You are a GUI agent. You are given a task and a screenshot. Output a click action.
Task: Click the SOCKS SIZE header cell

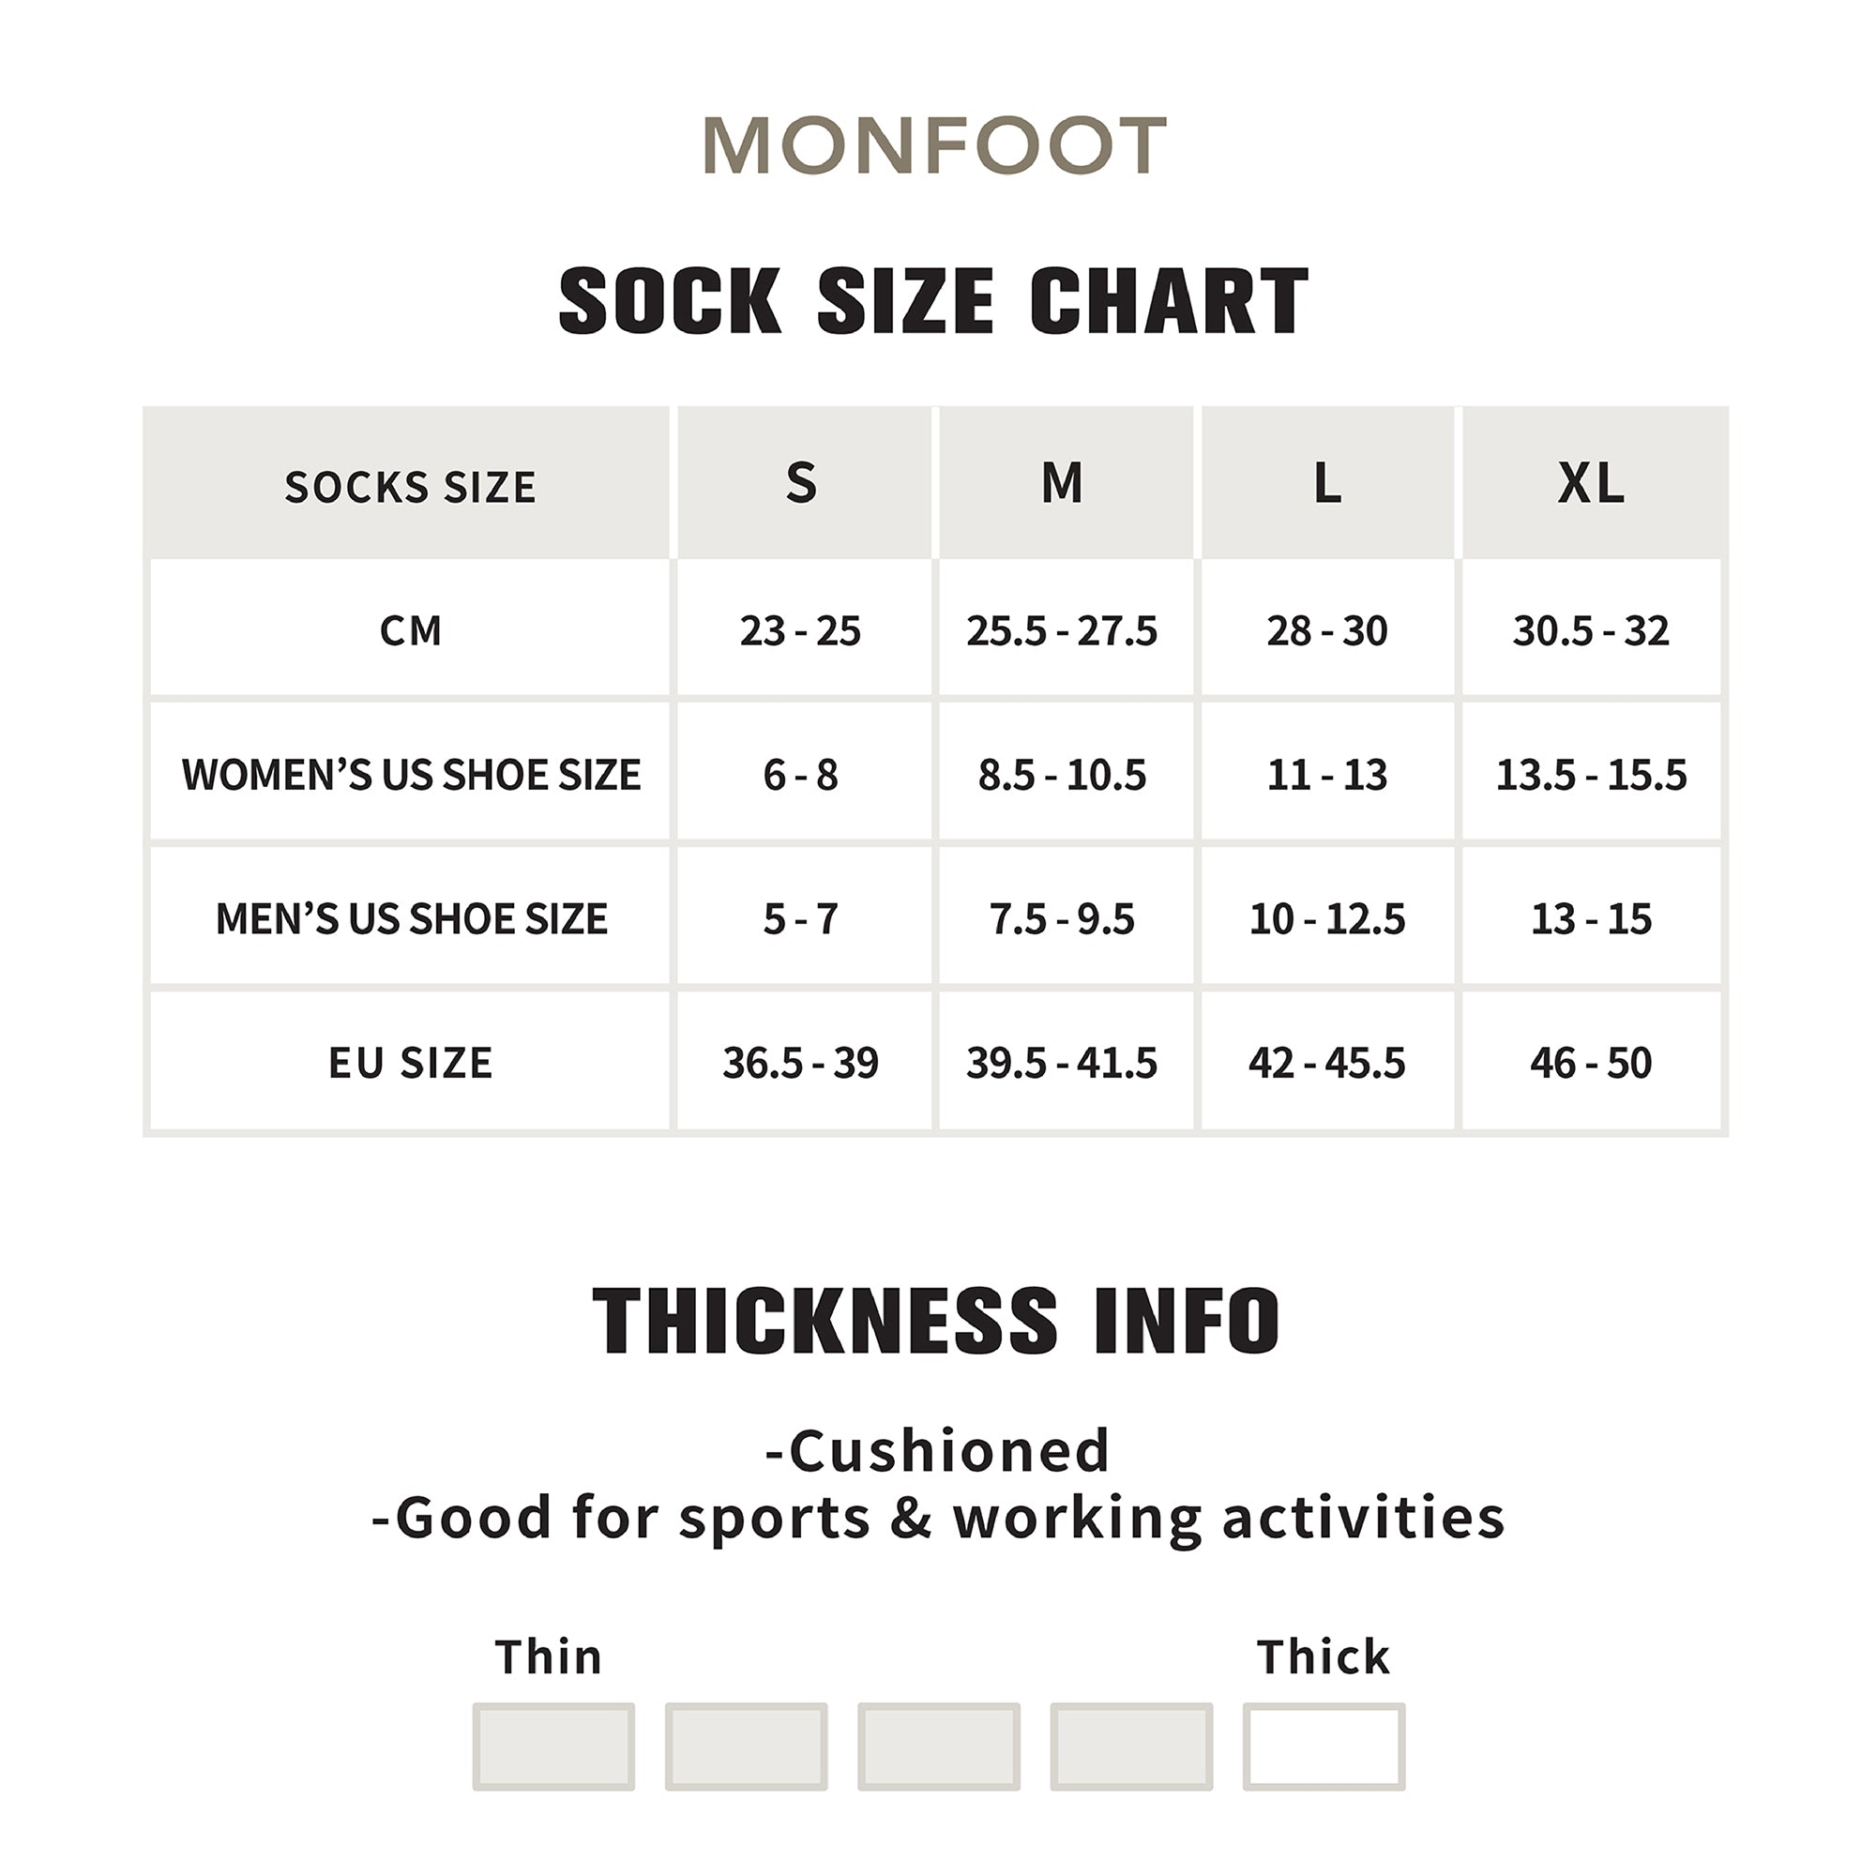(x=410, y=487)
